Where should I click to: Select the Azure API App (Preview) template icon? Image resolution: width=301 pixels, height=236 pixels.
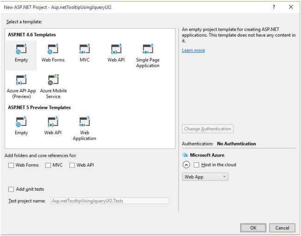click(x=21, y=80)
